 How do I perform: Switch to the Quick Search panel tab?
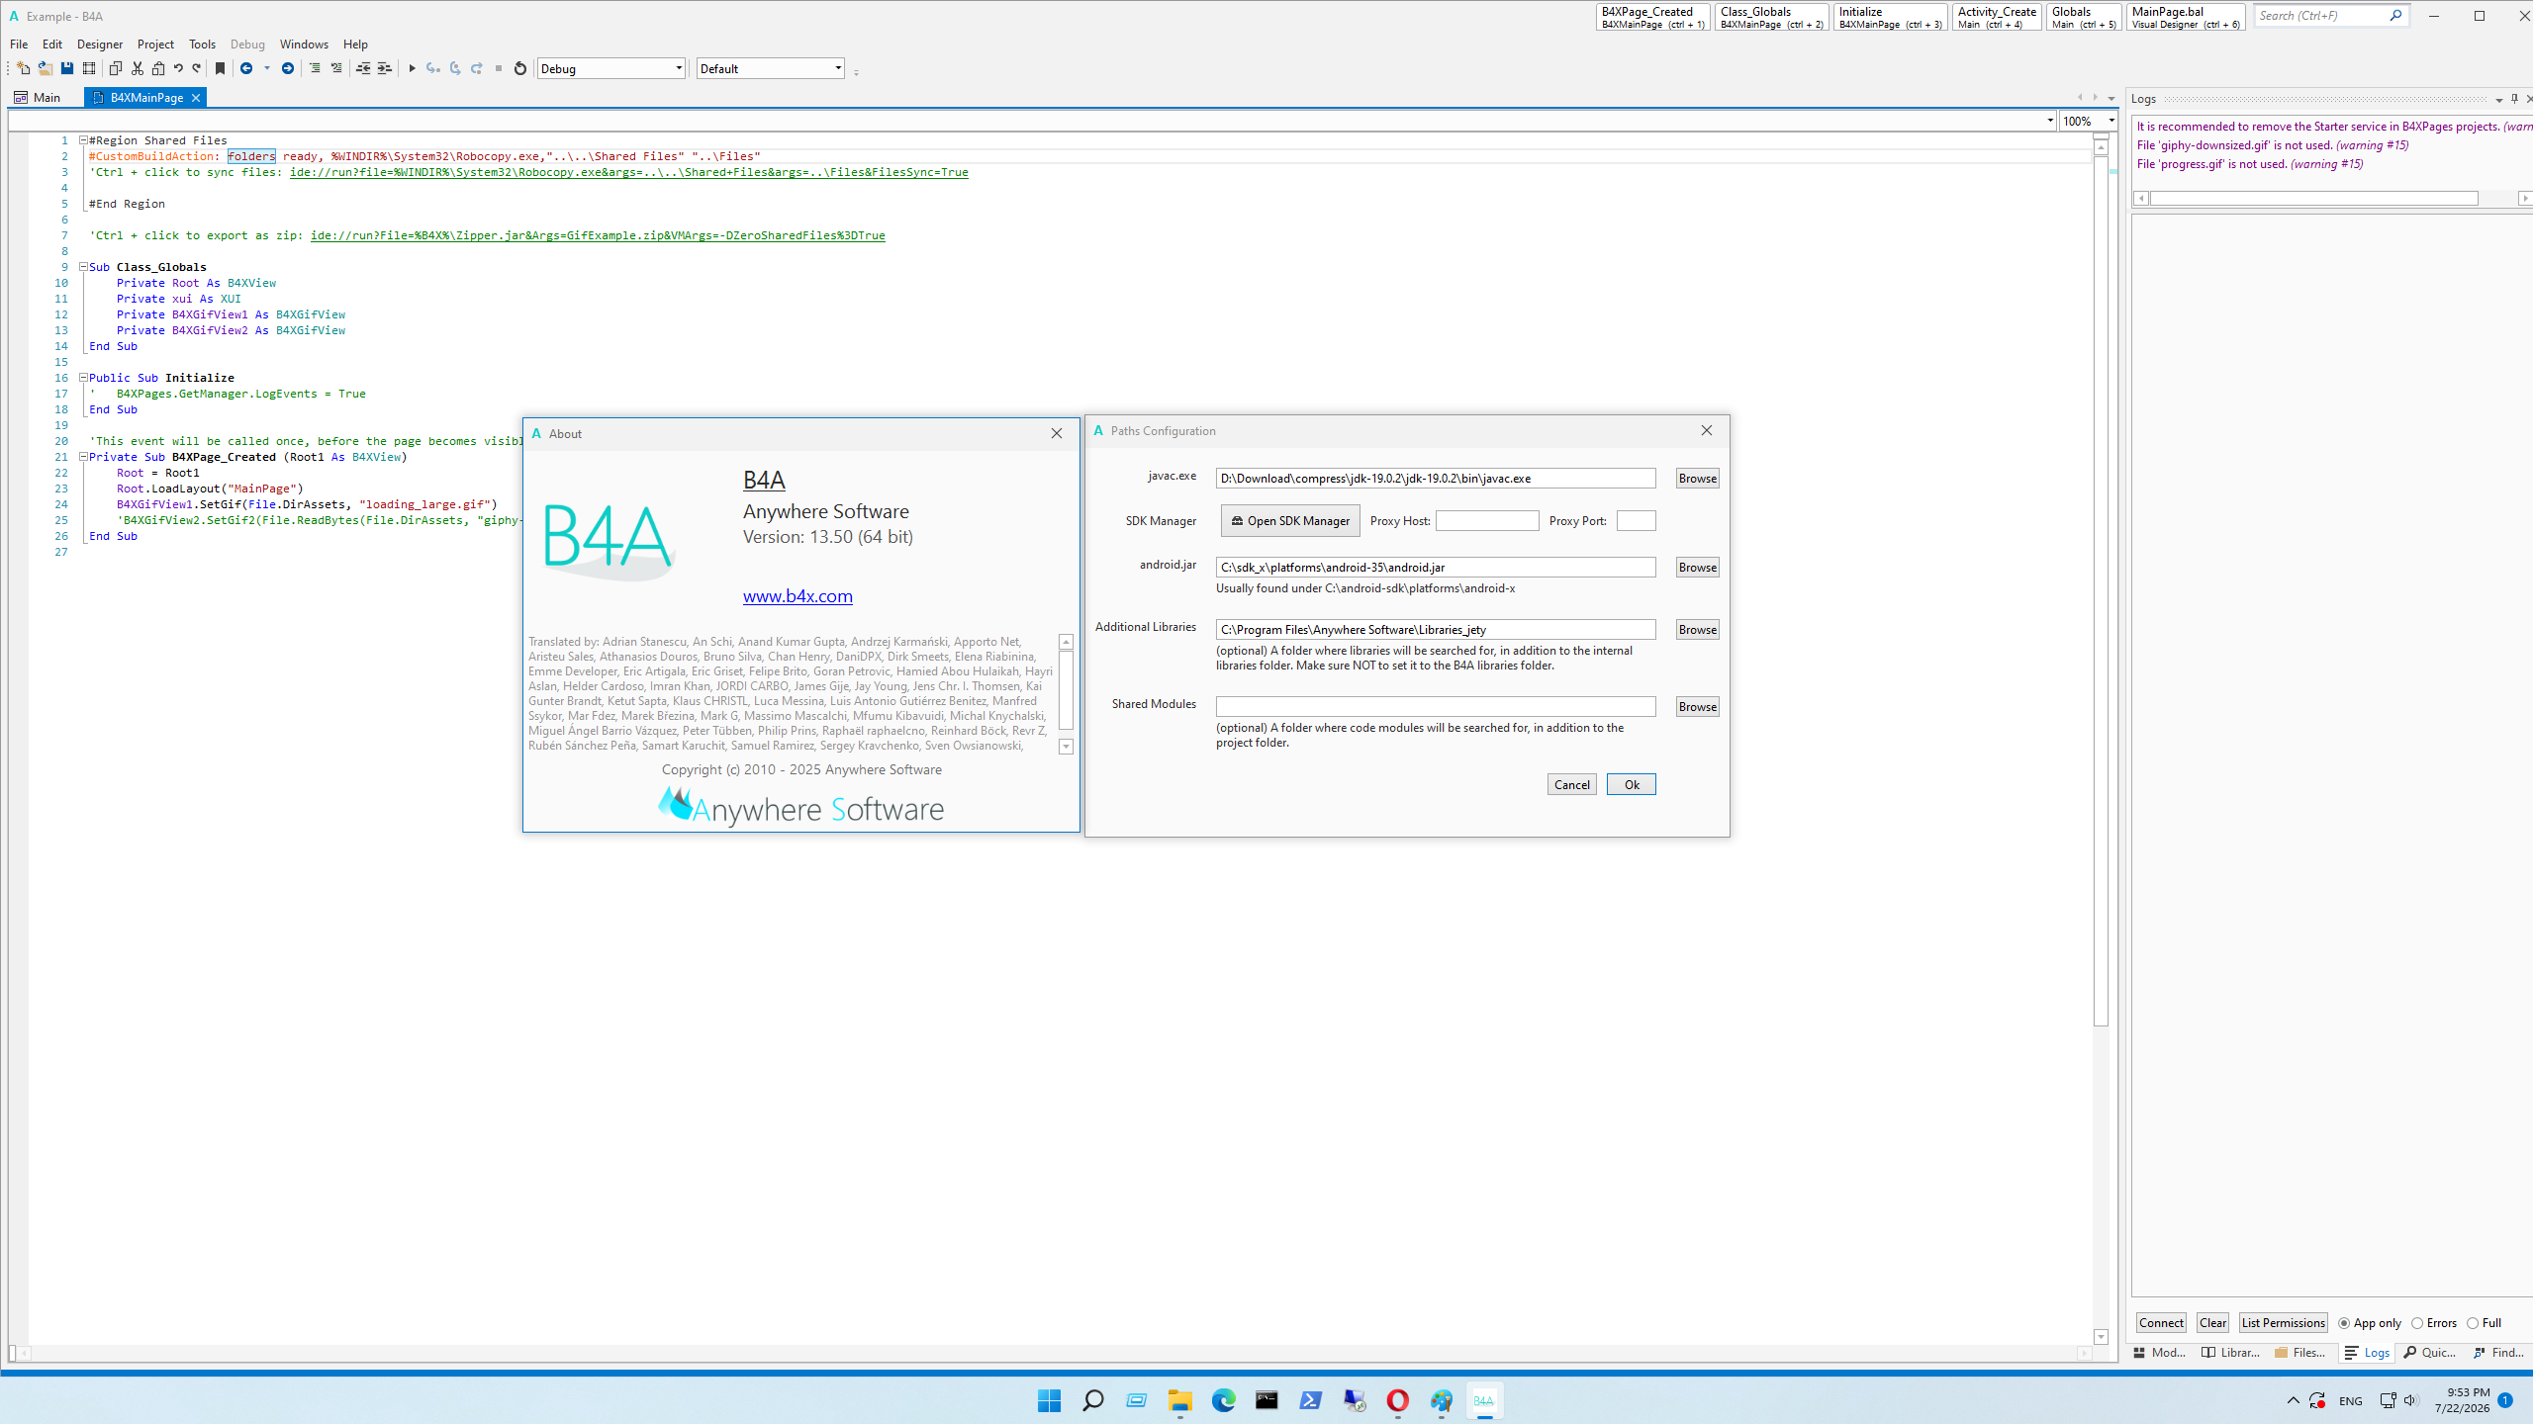(x=2429, y=1353)
